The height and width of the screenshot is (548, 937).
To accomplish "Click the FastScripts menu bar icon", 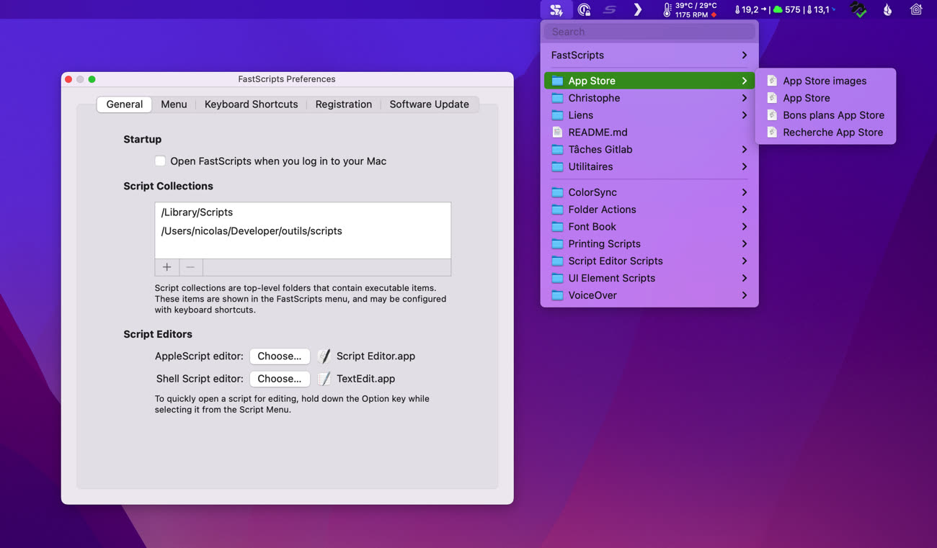I will pyautogui.click(x=556, y=9).
